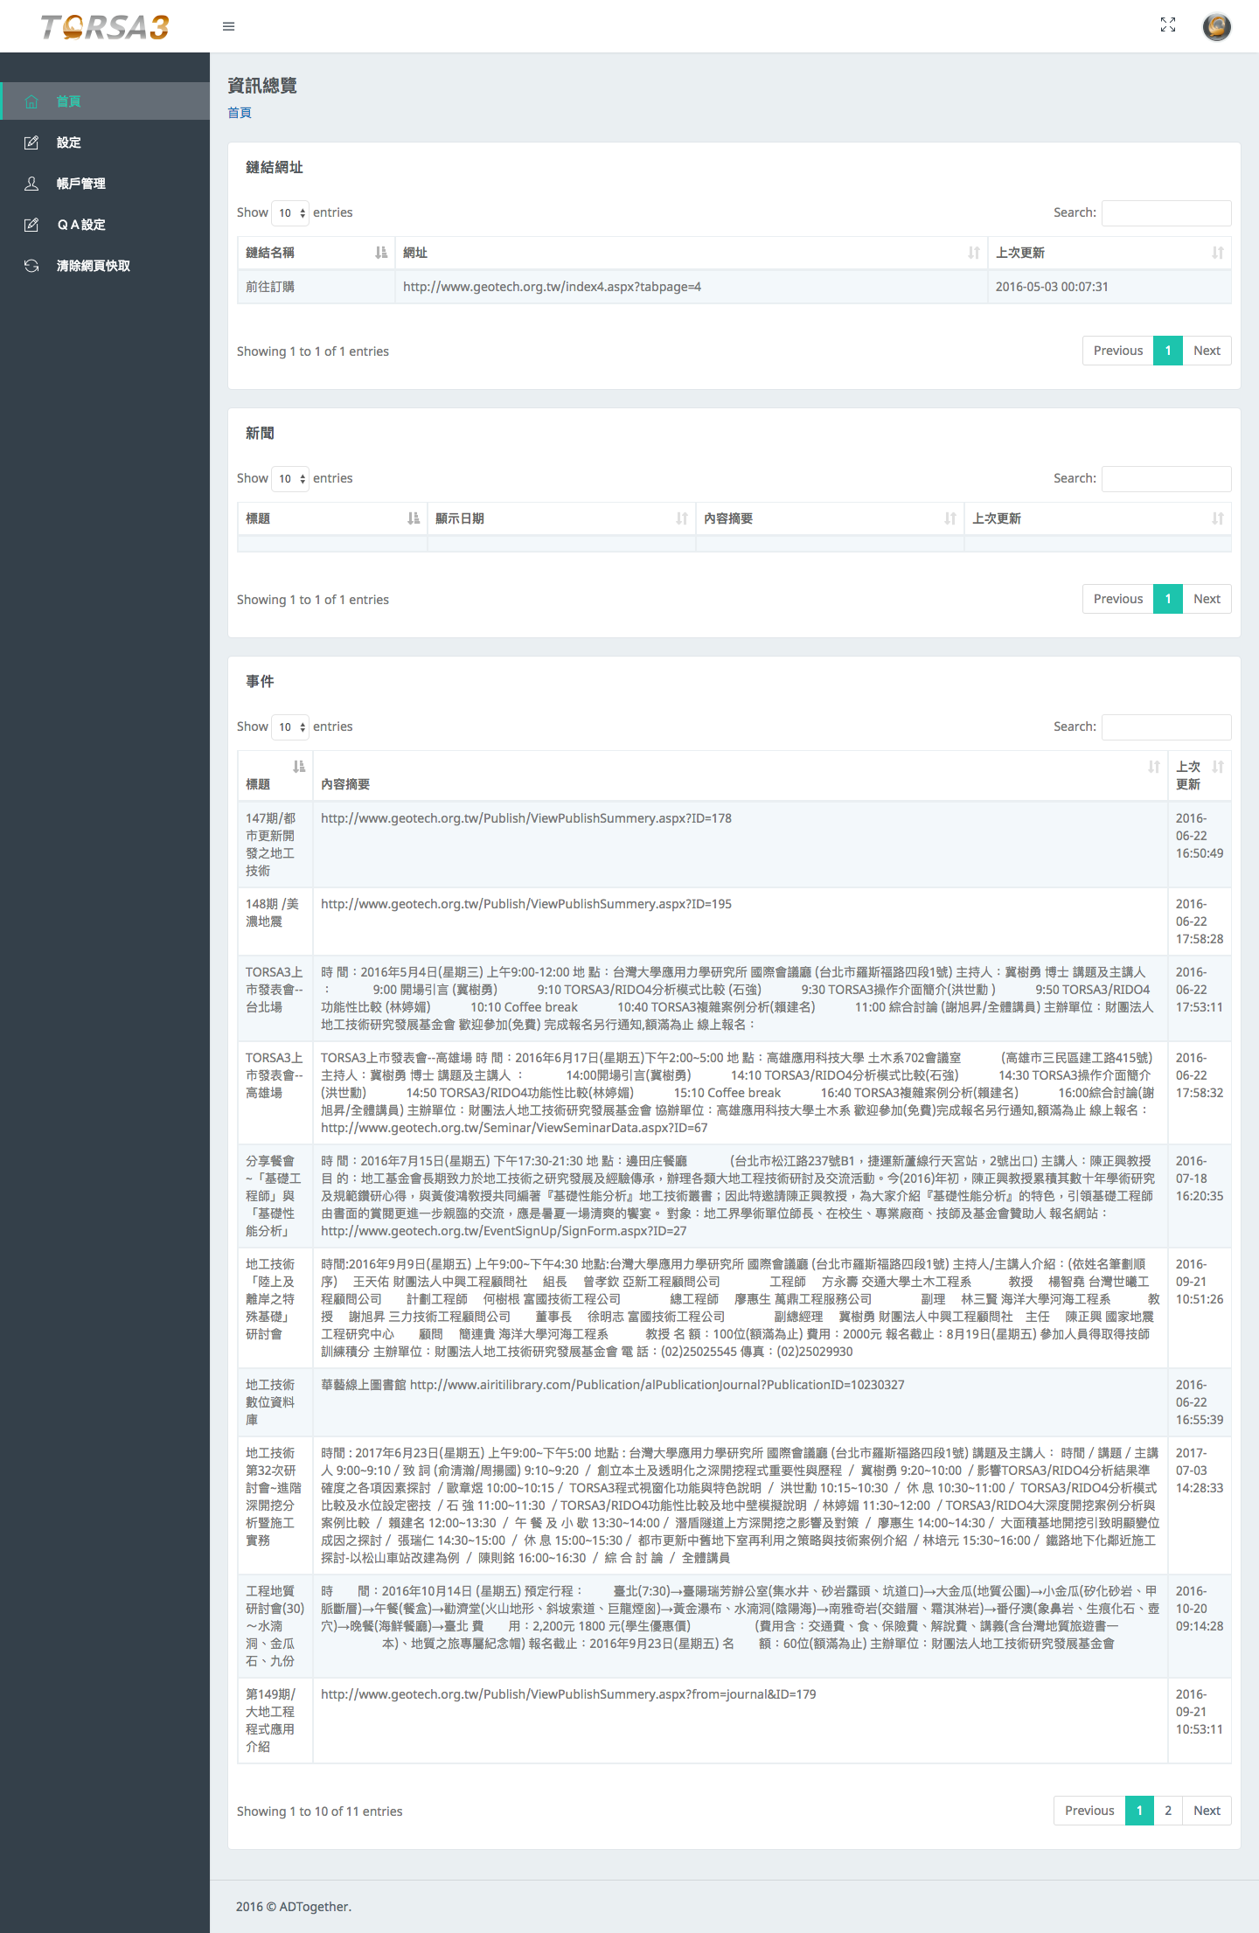Focus the Search field in 事件 section
Image resolution: width=1259 pixels, height=1933 pixels.
click(x=1166, y=727)
